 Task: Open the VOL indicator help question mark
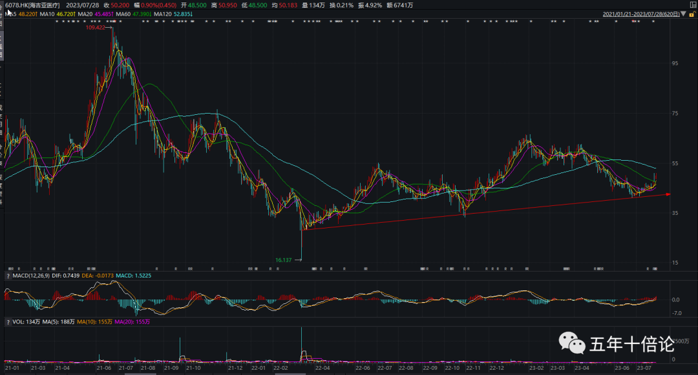(x=8, y=322)
